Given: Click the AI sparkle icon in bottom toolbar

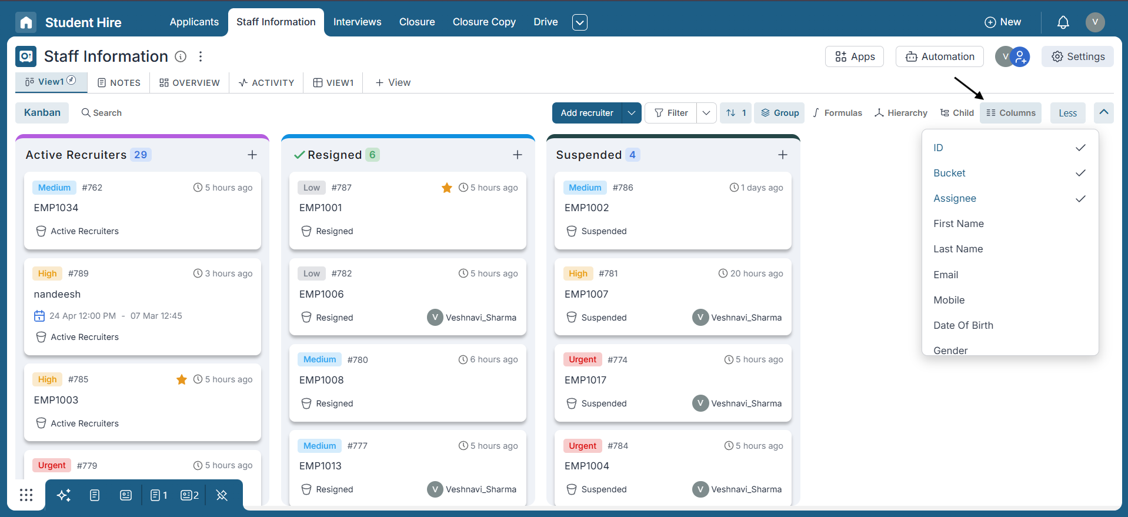Looking at the screenshot, I should 64,495.
